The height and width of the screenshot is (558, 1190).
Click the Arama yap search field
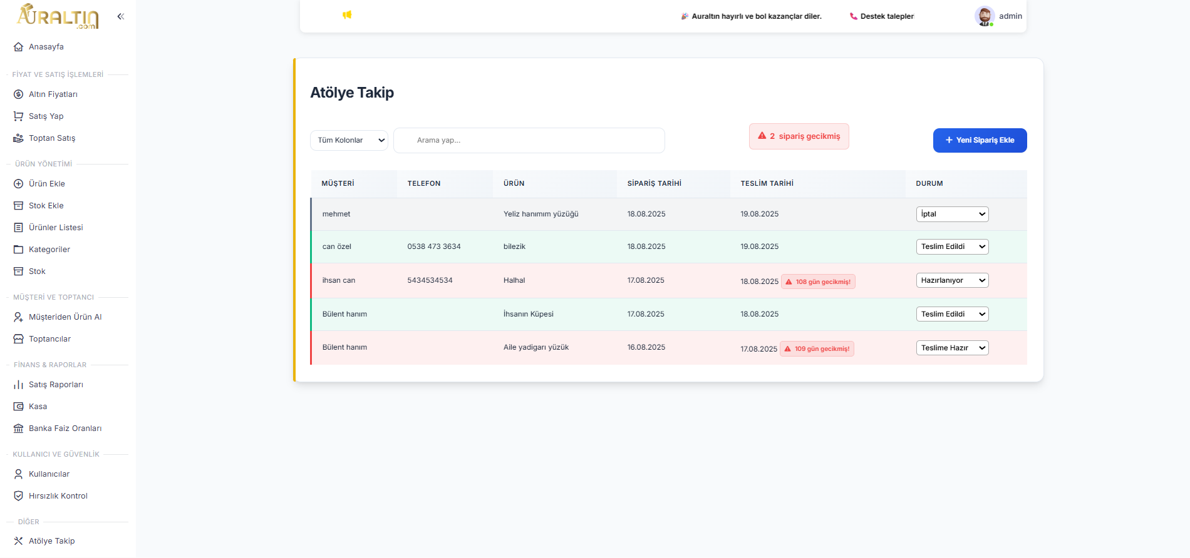(x=529, y=140)
